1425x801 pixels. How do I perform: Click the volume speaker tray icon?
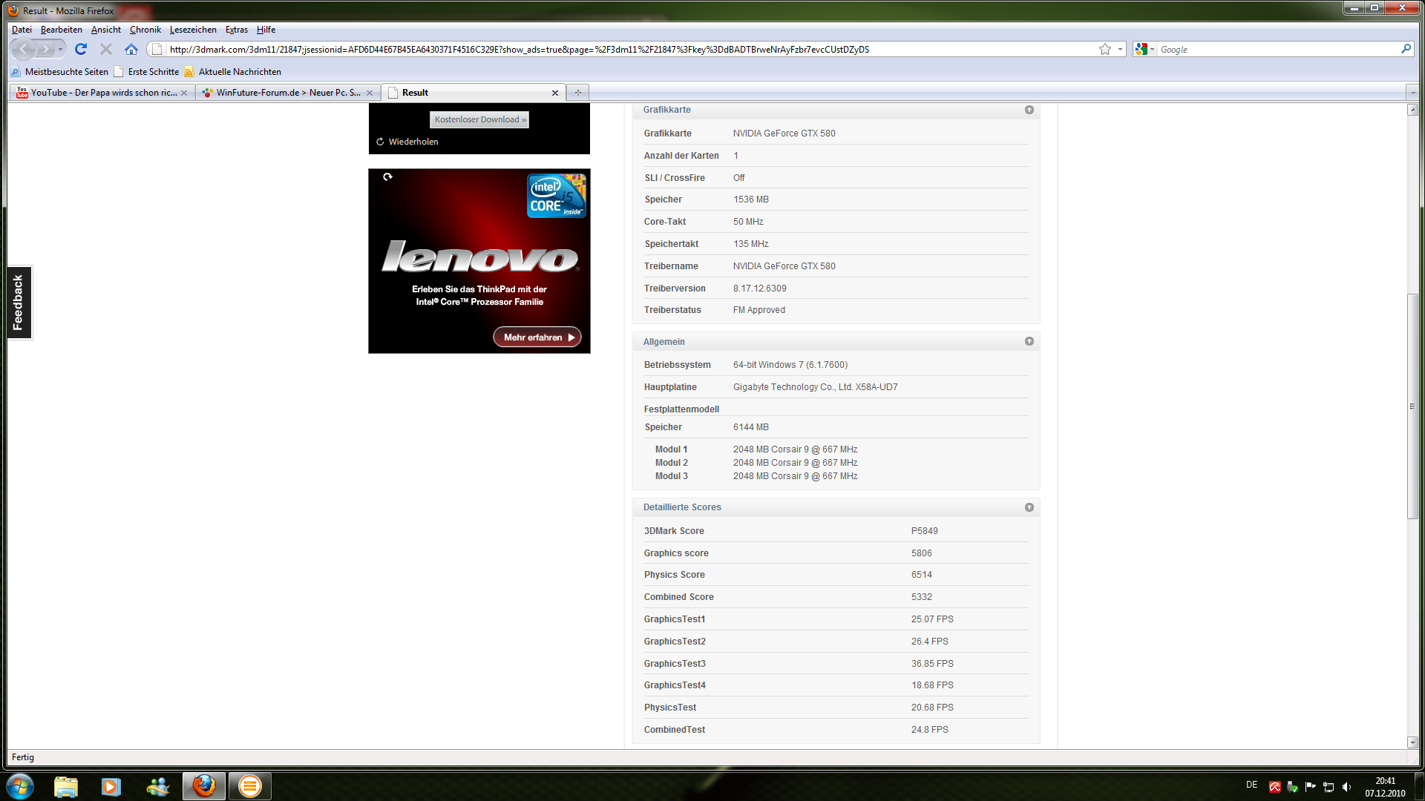click(1347, 787)
